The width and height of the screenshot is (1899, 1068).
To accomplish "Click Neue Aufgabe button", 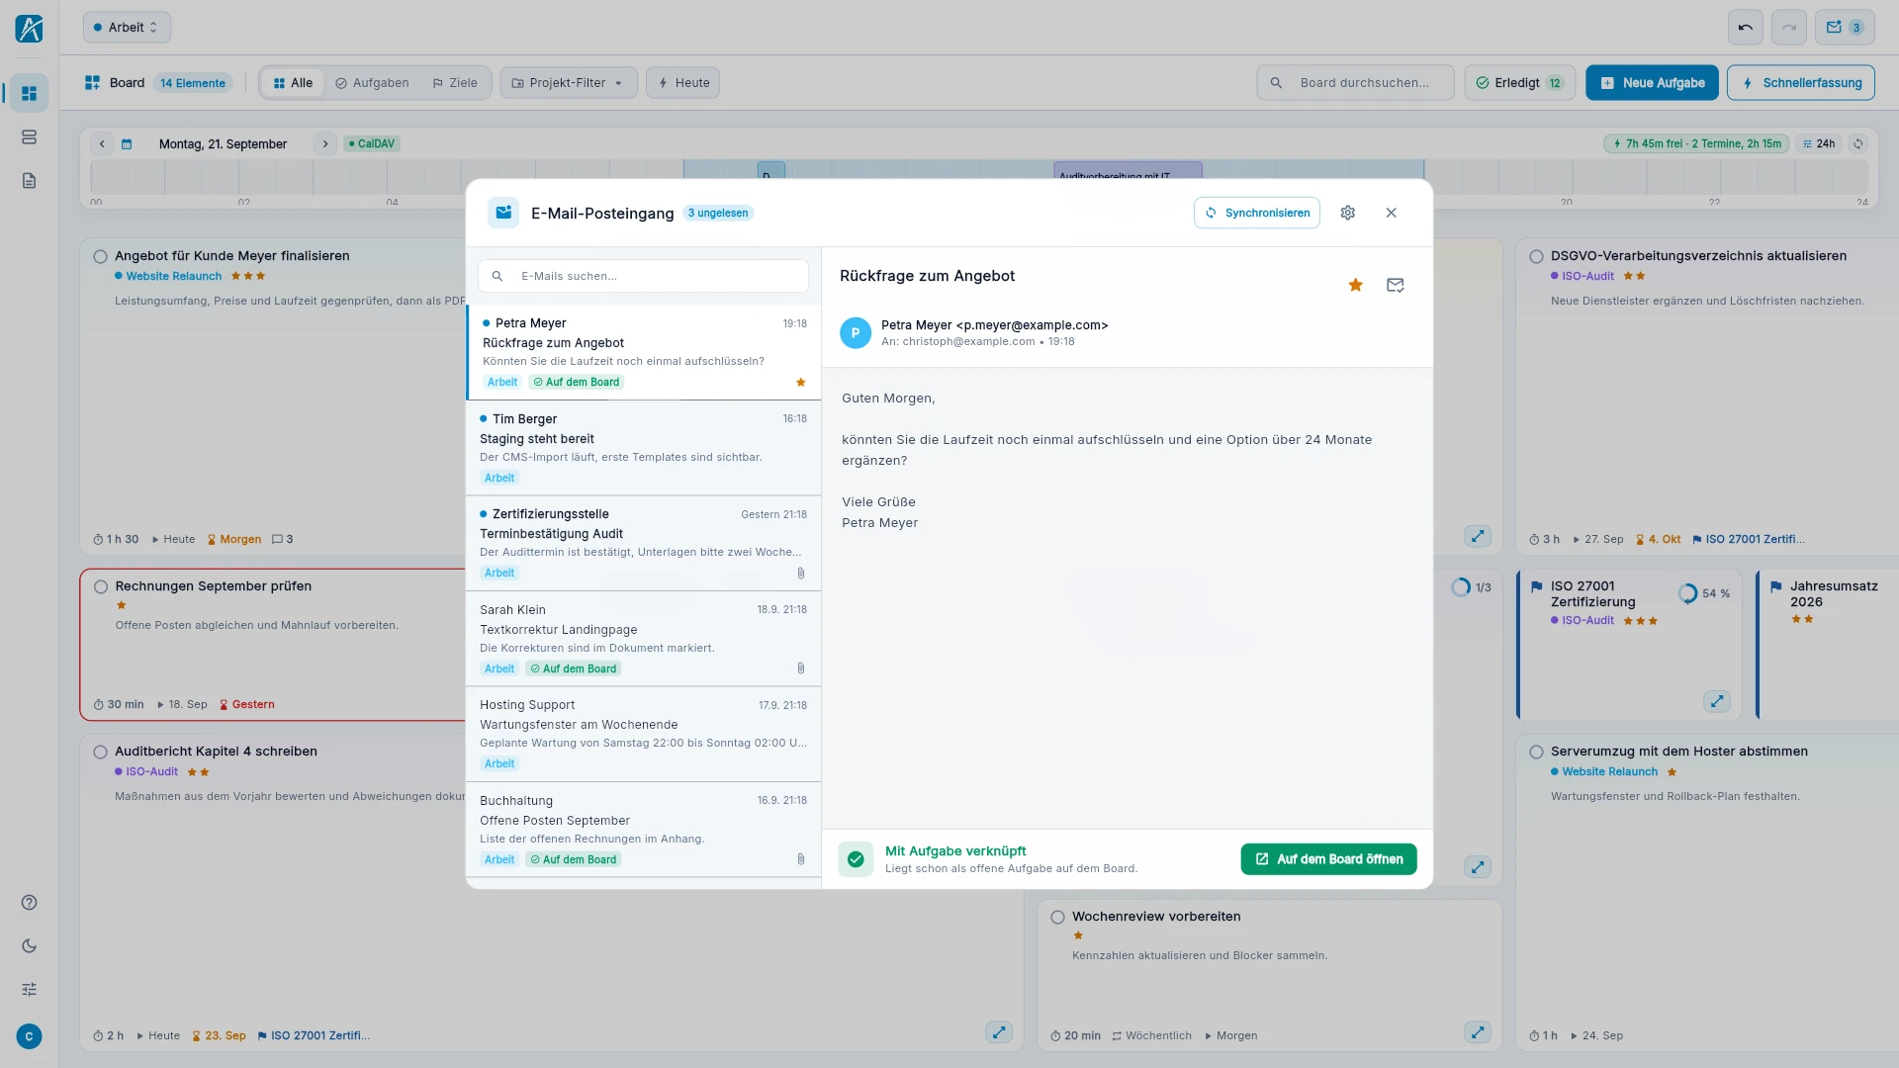I will [x=1652, y=83].
